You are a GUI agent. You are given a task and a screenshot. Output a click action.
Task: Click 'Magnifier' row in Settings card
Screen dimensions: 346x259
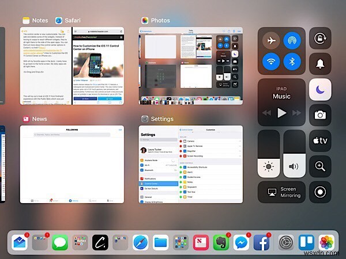pyautogui.click(x=210, y=151)
